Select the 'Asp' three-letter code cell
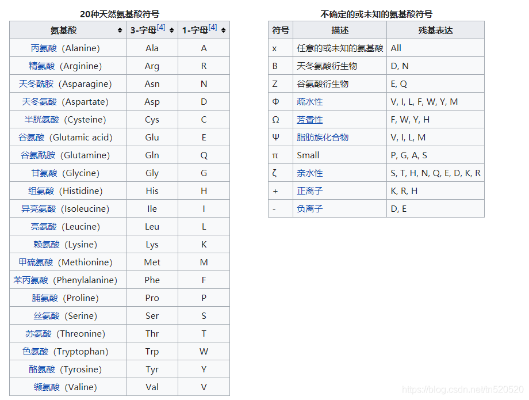Image resolution: width=529 pixels, height=400 pixels. tap(152, 102)
